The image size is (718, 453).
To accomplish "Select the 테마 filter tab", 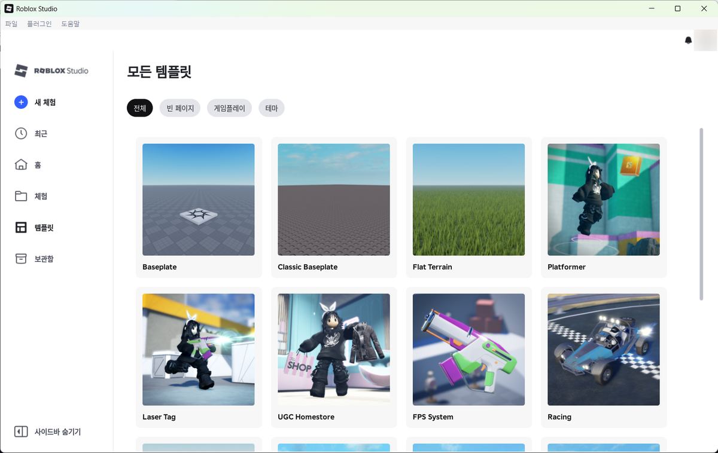I will click(272, 108).
